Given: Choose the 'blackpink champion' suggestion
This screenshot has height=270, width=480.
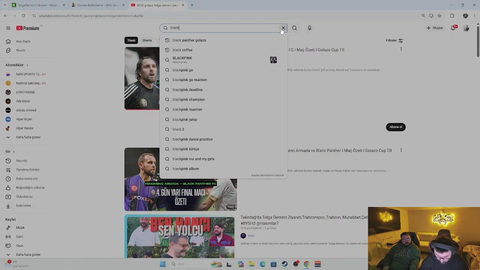Looking at the screenshot, I should pos(223,99).
